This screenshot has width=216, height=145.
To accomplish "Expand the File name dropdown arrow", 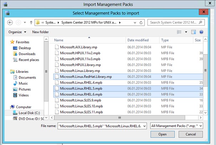I will pyautogui.click(x=144, y=126).
